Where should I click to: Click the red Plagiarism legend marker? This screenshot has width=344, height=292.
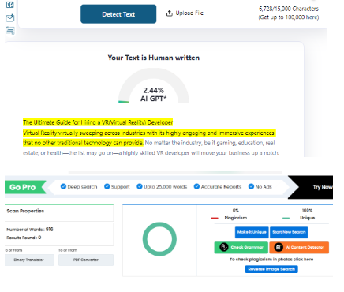click(215, 218)
